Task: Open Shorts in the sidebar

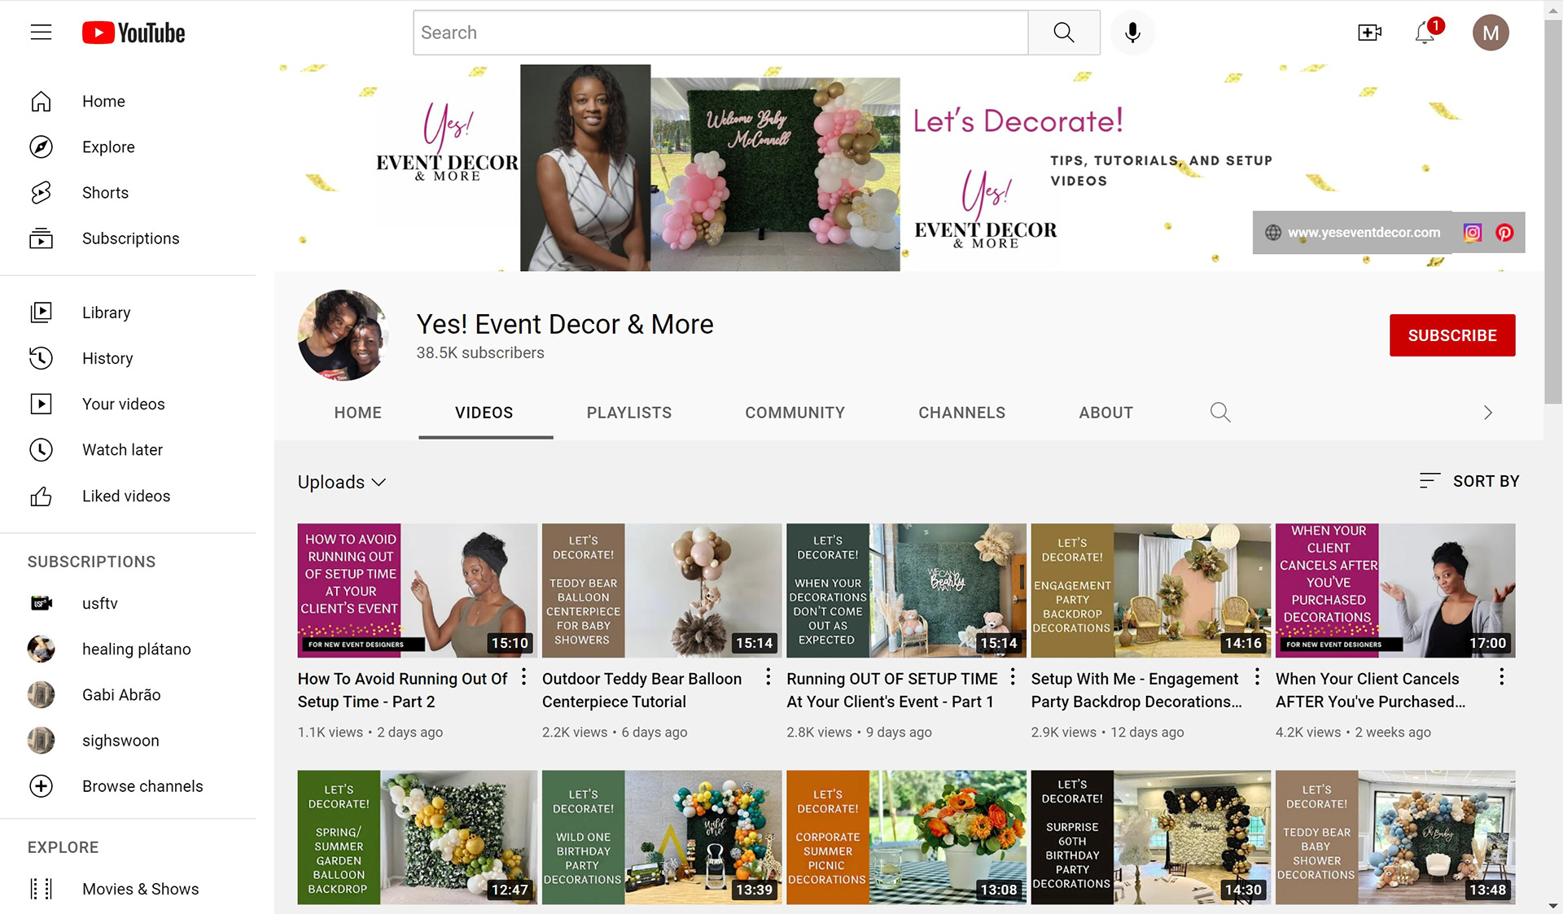Action: click(x=128, y=192)
